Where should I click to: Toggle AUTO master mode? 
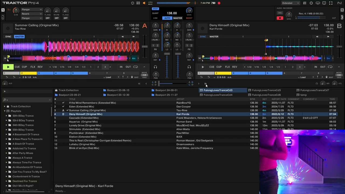(x=167, y=18)
